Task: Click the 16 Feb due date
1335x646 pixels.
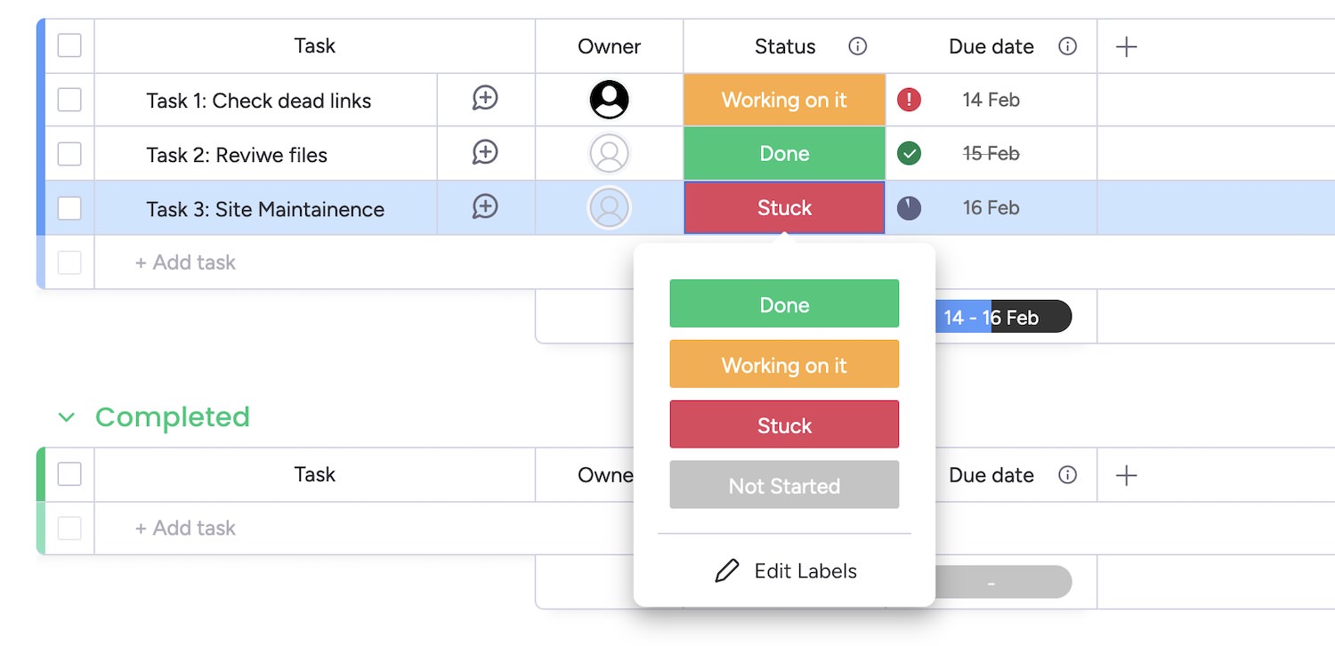Action: click(x=991, y=208)
